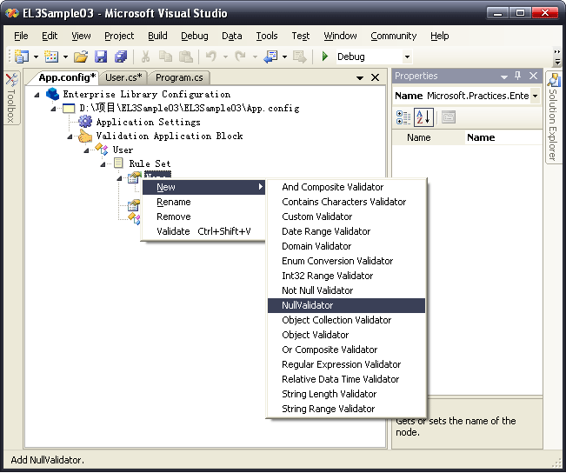
Task: Click the Save disk icon
Action: coord(101,57)
